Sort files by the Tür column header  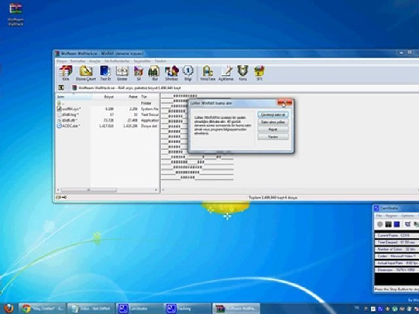[149, 96]
